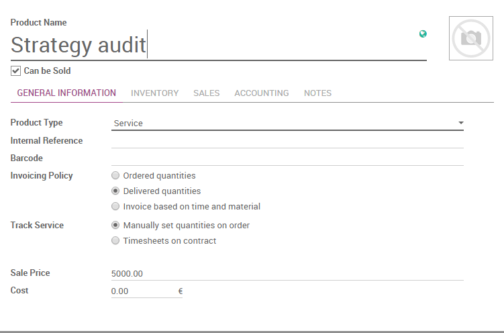The image size is (504, 333).
Task: Click the green globe translate icon
Action: click(423, 34)
